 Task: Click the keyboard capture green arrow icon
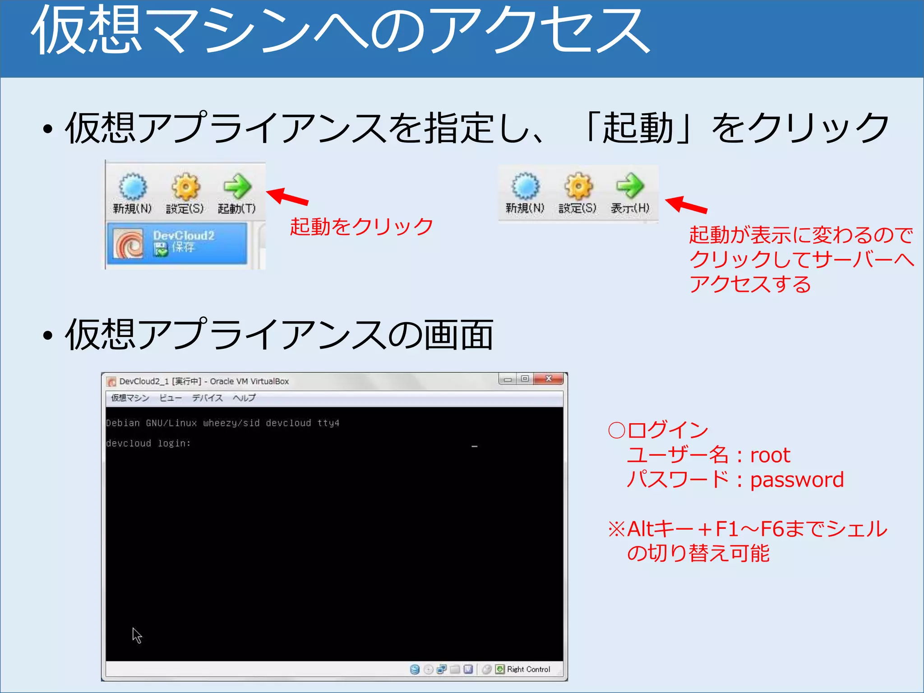coord(500,669)
